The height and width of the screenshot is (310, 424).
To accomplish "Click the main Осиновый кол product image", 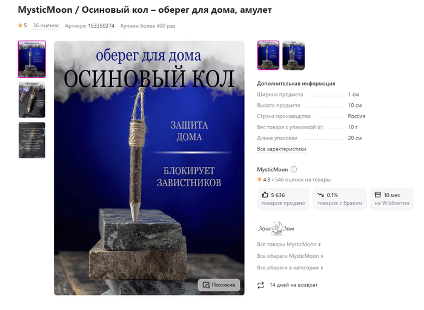I will pos(149,168).
